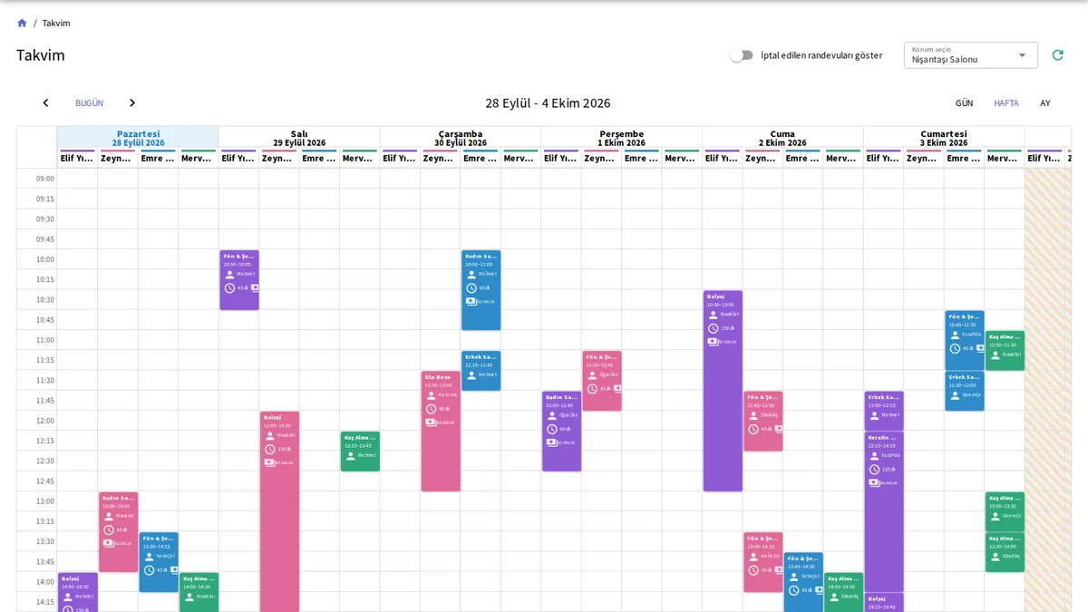Open Cumartesi's 10:45 Fön appointment
Screen dimensions: 1088x612
[x=965, y=341]
